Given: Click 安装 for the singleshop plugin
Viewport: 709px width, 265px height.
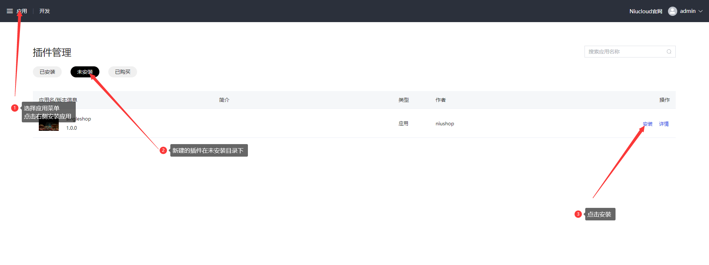Looking at the screenshot, I should click(647, 124).
